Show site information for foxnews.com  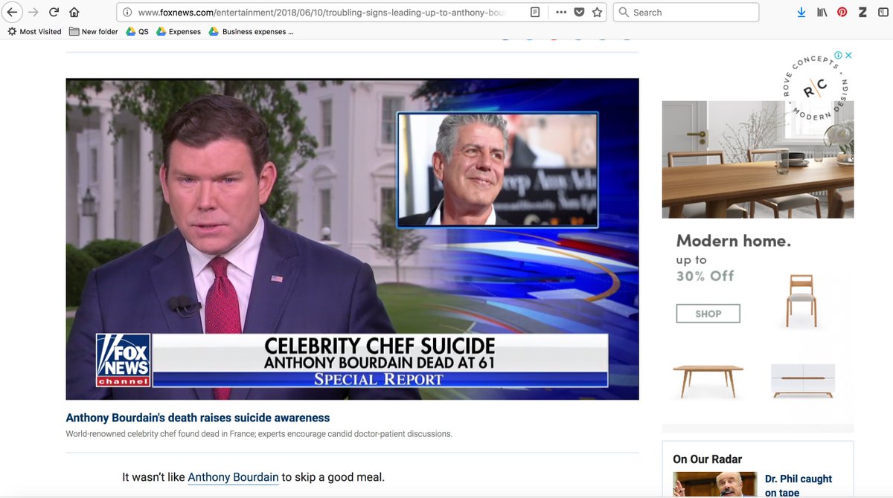127,13
